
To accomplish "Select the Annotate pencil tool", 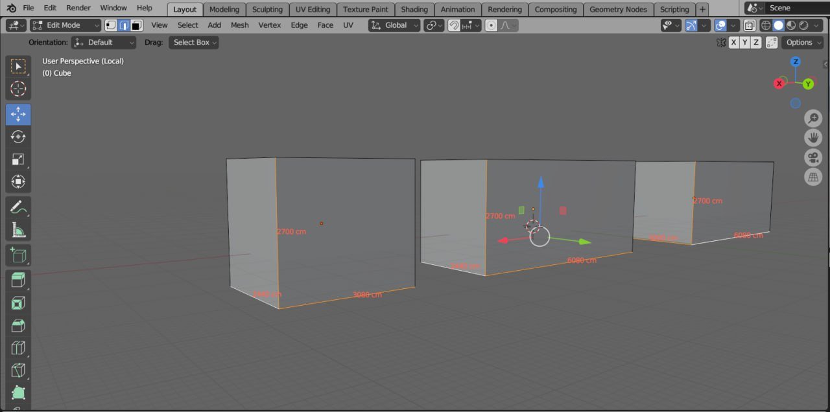I will (x=18, y=207).
